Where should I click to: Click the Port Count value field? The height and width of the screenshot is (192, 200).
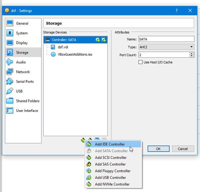point(164,55)
